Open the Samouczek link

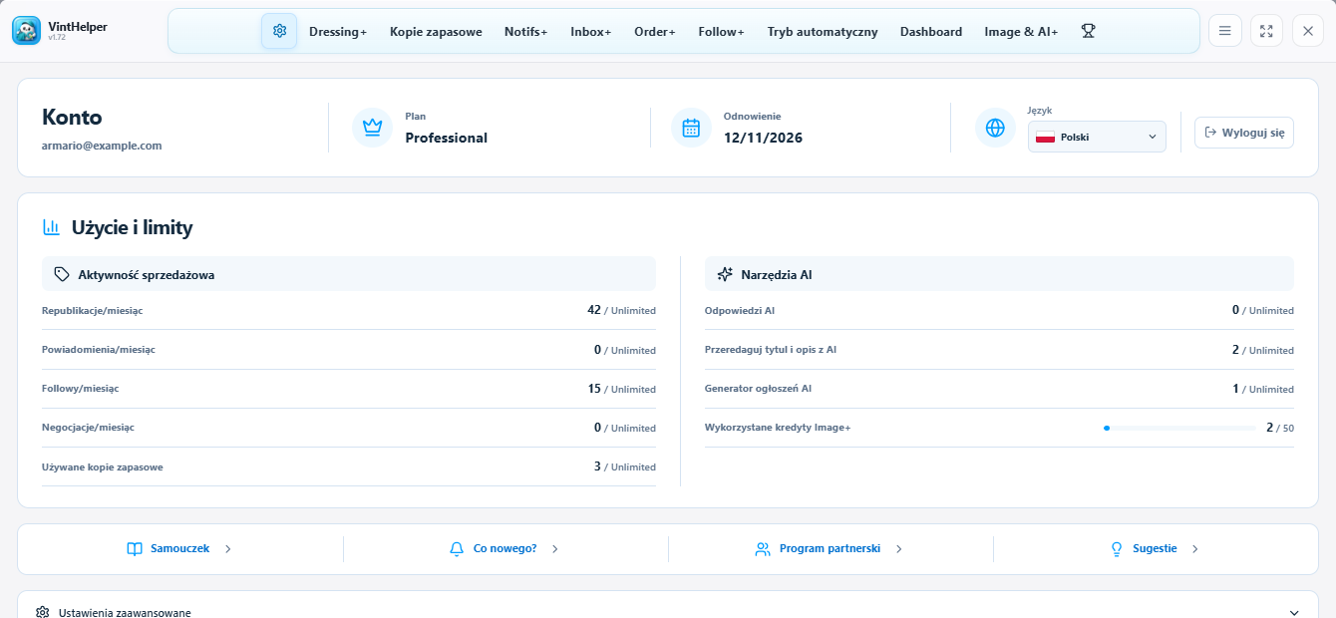(179, 549)
